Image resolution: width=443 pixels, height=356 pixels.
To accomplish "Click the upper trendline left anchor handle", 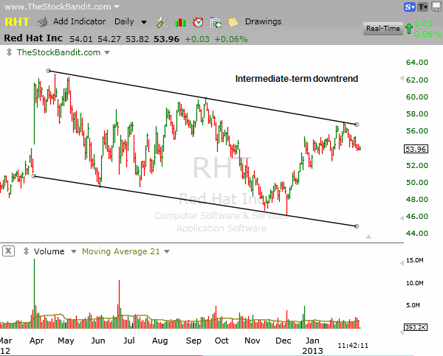I will tap(49, 71).
